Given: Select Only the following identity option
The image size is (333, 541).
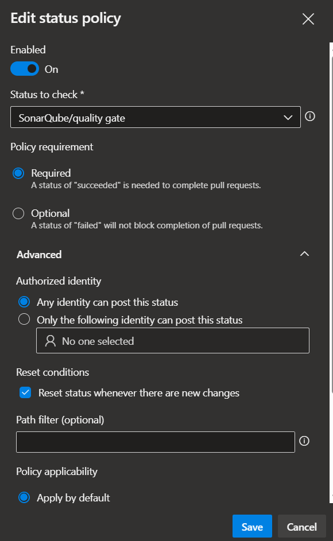Looking at the screenshot, I should pos(24,319).
